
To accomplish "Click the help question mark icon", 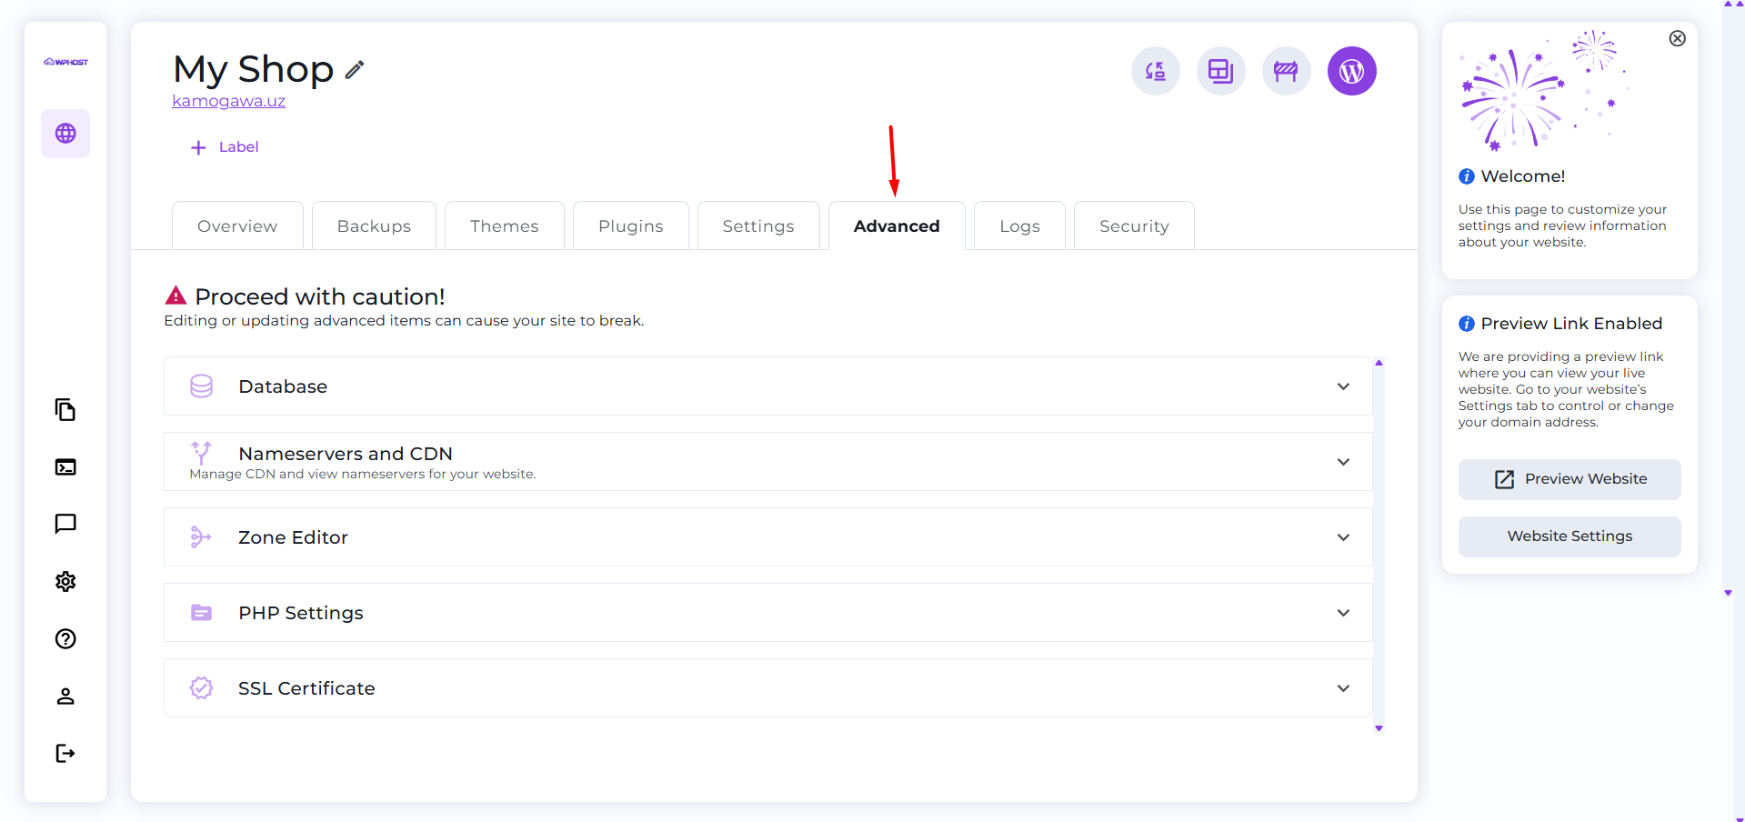I will [x=65, y=639].
